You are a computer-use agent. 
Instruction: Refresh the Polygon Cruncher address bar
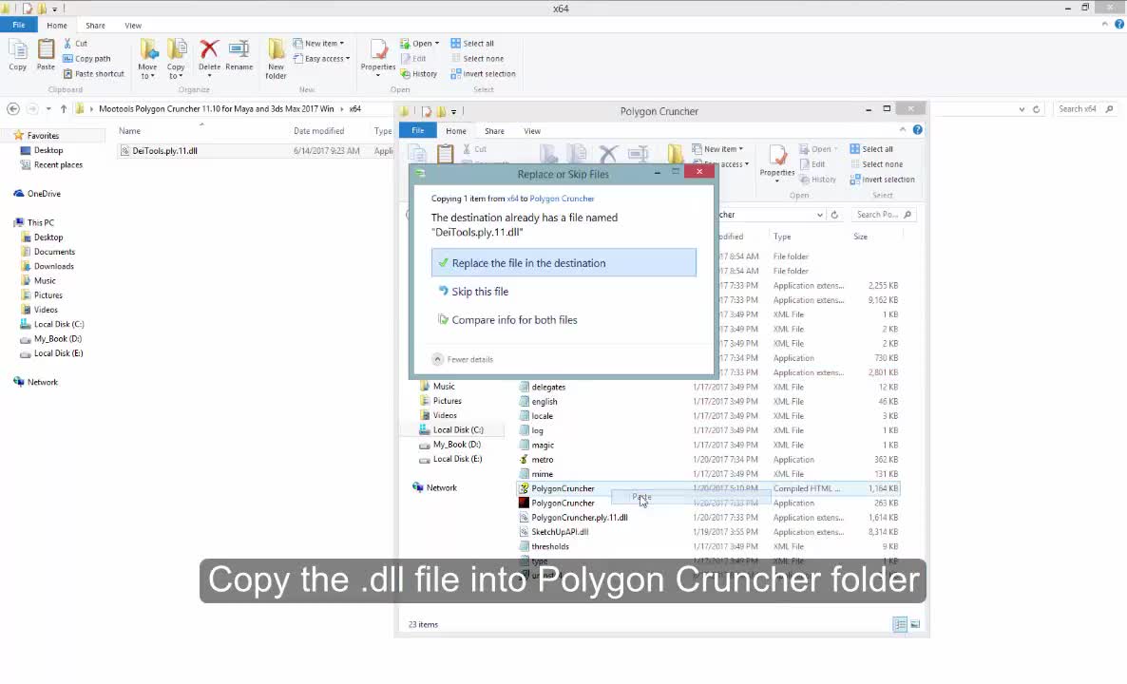pyautogui.click(x=834, y=215)
